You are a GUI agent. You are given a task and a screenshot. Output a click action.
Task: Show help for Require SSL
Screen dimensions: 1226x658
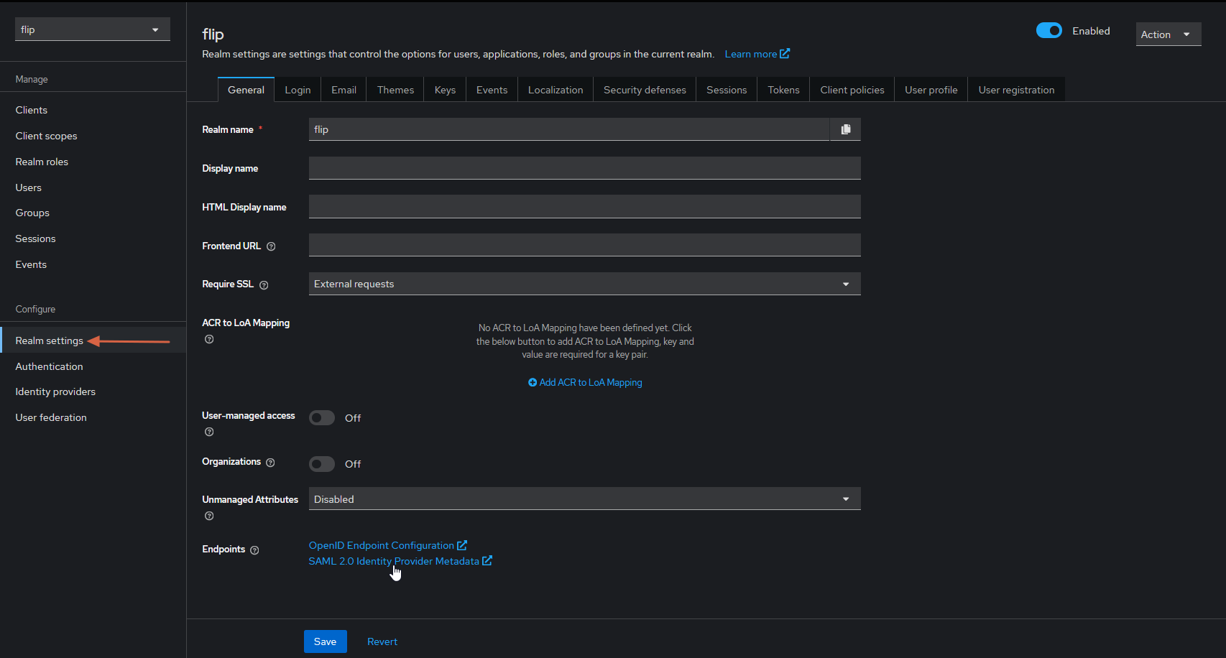tap(264, 285)
